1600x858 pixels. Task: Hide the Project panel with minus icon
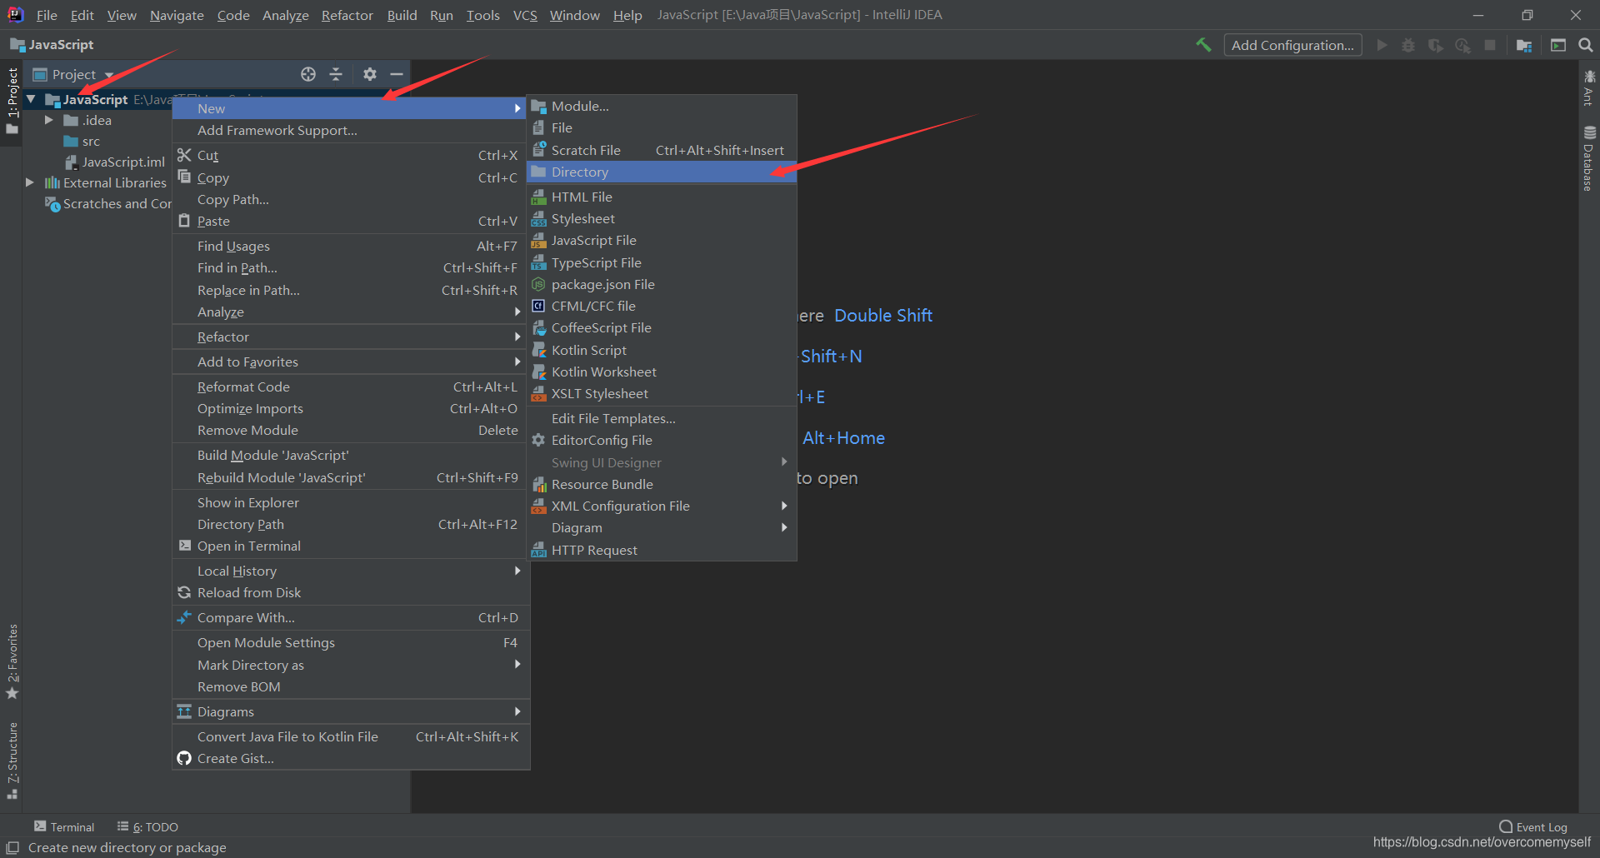click(397, 74)
